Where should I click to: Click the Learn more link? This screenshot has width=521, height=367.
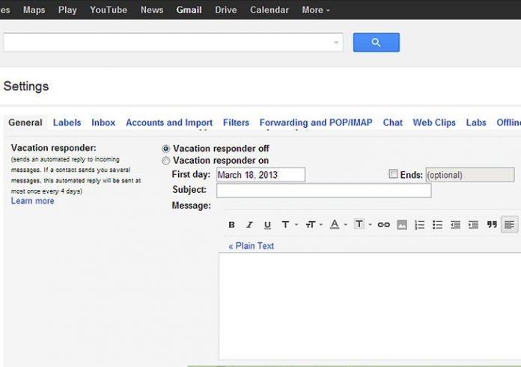point(32,201)
